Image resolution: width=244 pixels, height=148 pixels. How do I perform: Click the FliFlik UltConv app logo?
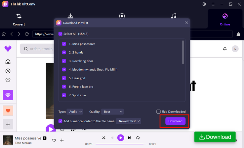tap(5, 4)
